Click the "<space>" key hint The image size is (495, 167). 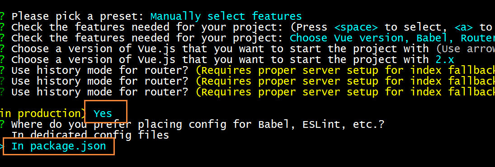pos(356,27)
